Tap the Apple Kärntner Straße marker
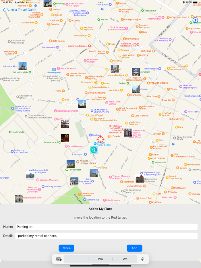 pyautogui.click(x=175, y=138)
